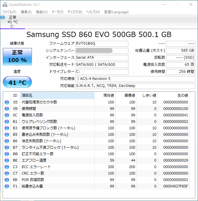Click the standard field ACS-4 Revision 5

click(135, 79)
